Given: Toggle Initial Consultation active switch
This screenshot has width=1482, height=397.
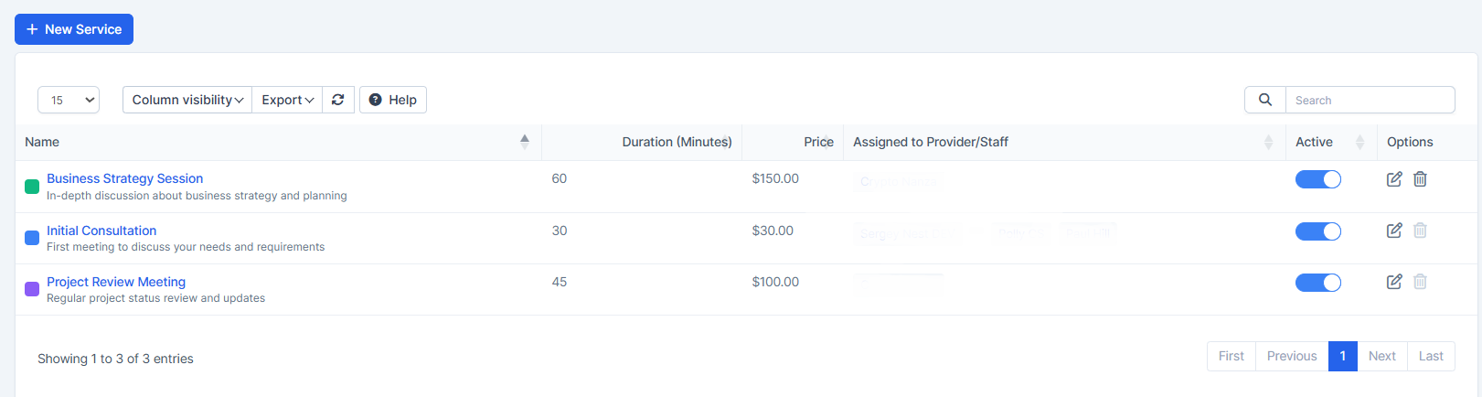Looking at the screenshot, I should point(1317,231).
